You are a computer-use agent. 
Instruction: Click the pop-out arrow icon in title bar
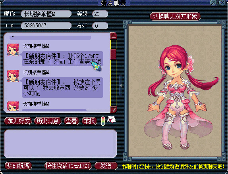tap(213, 3)
